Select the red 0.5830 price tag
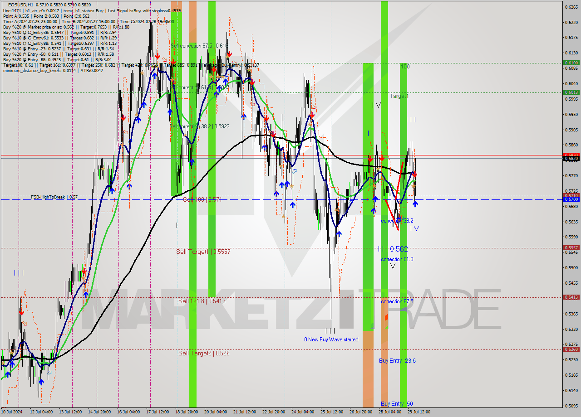This screenshot has height=417, width=581. point(571,155)
